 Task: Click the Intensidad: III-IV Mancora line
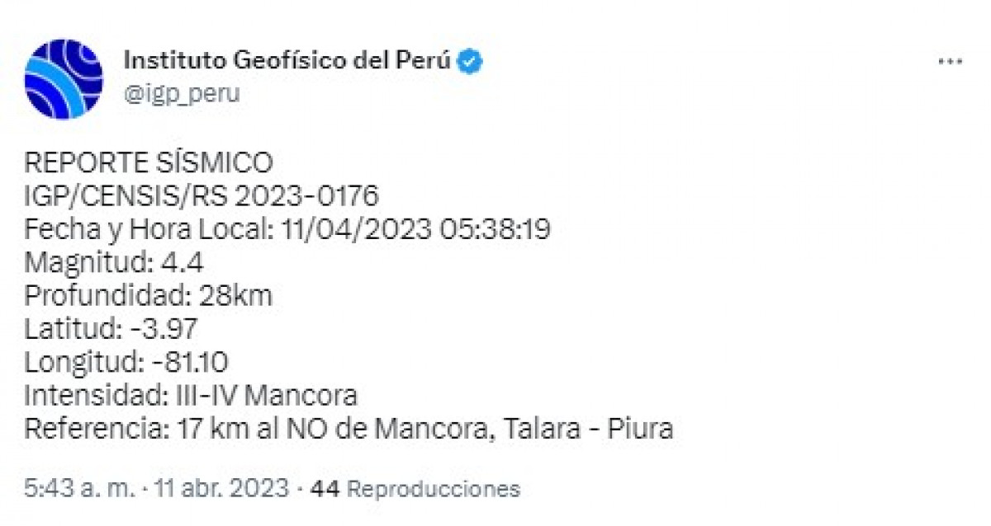click(x=191, y=396)
